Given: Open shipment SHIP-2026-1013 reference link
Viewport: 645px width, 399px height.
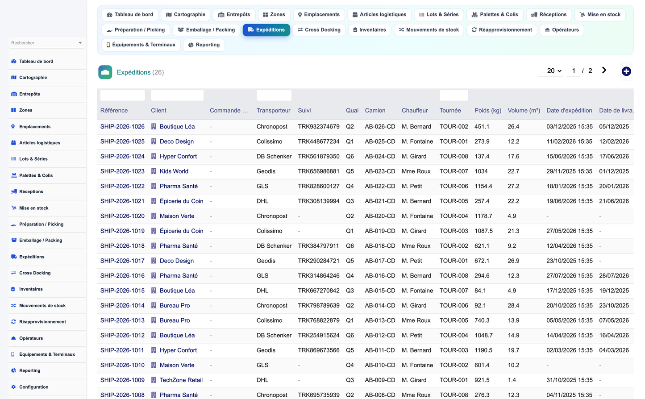Looking at the screenshot, I should [122, 320].
